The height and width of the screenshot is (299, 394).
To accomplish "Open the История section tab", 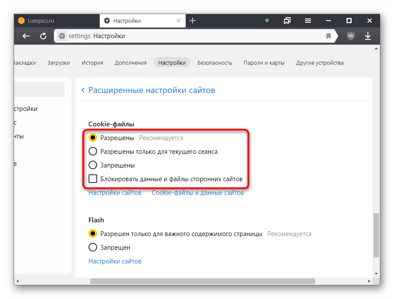I will (92, 63).
